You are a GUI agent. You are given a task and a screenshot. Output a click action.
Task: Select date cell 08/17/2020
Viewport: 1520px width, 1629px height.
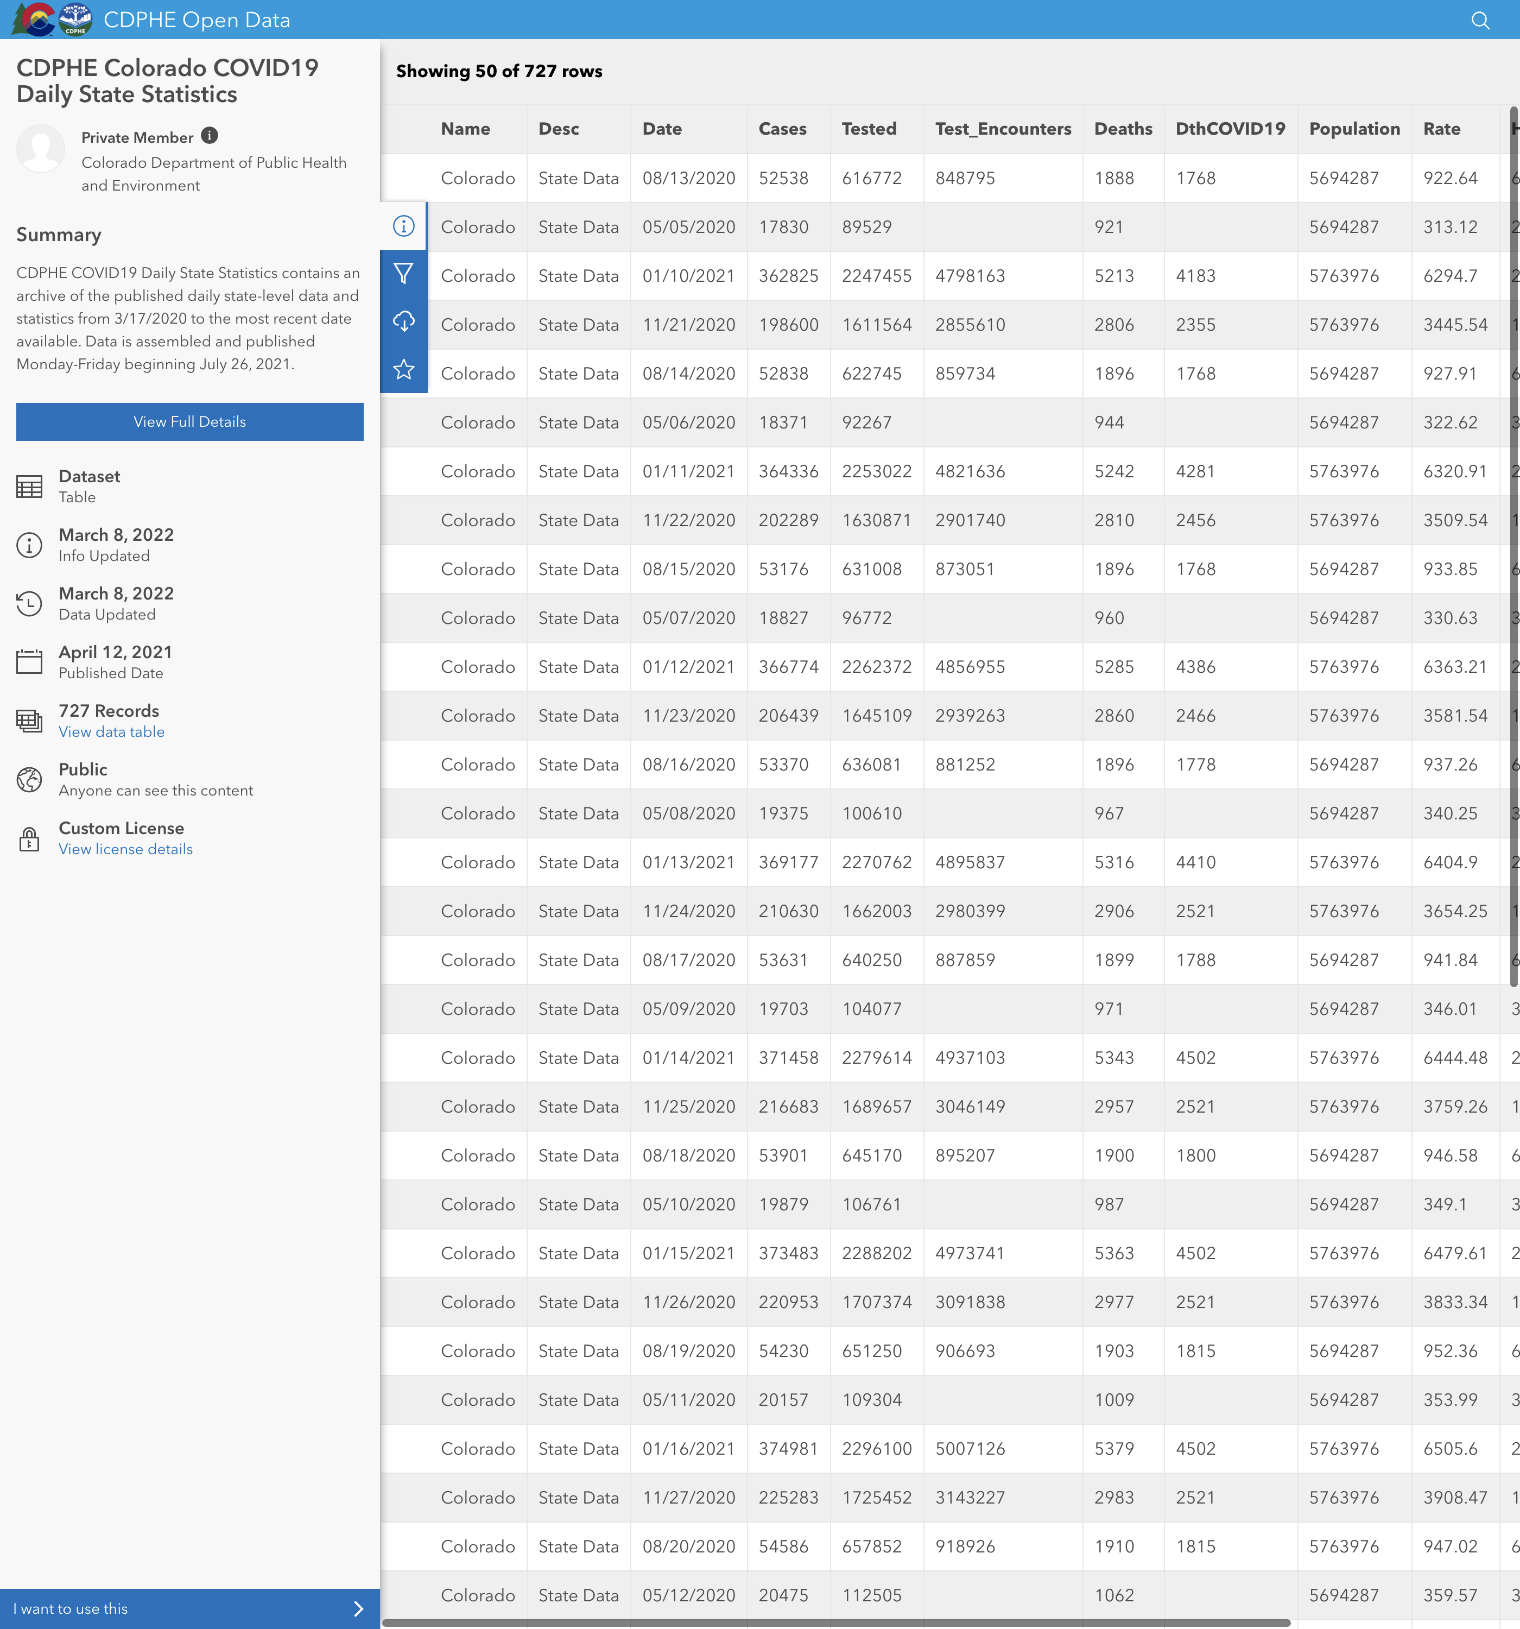click(689, 959)
